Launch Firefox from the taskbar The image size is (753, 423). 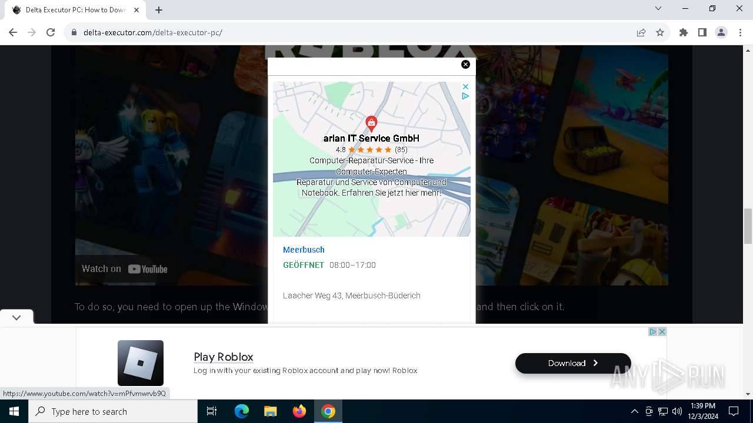click(x=299, y=411)
